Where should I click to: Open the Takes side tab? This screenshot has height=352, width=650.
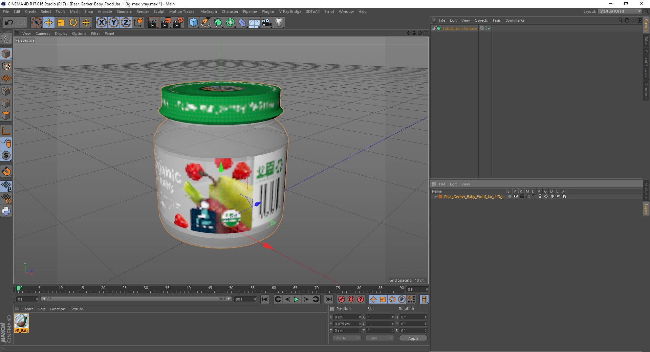click(x=646, y=41)
